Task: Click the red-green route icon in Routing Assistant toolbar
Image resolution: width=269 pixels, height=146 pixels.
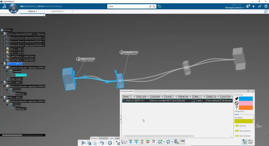Action: click(x=148, y=142)
